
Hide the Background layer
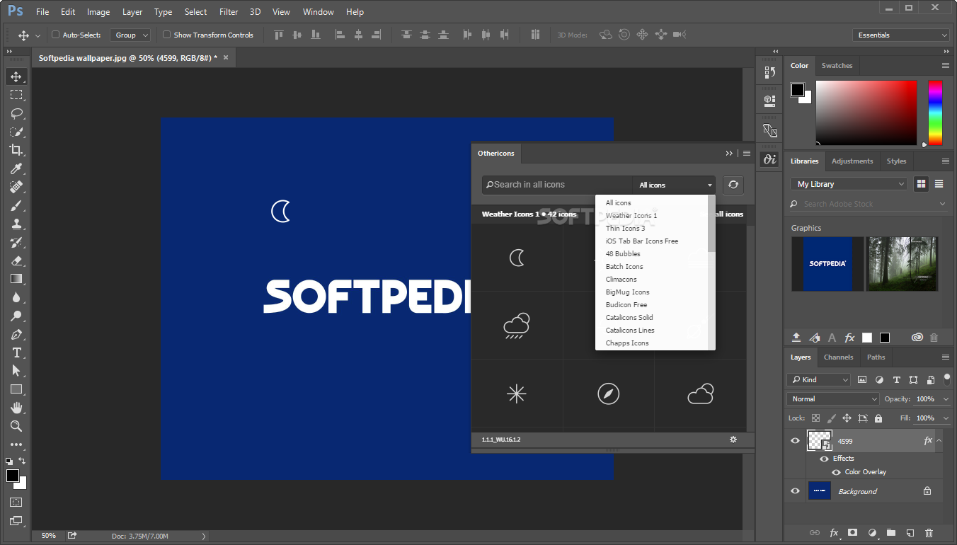pos(795,490)
